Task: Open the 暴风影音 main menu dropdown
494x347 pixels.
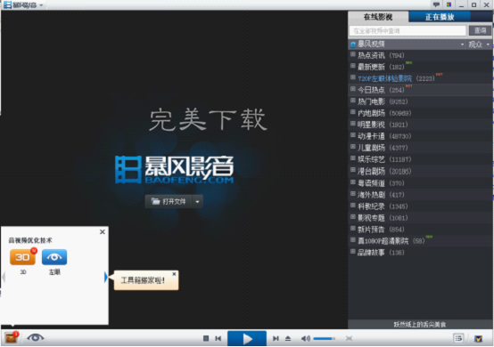Action: click(41, 5)
